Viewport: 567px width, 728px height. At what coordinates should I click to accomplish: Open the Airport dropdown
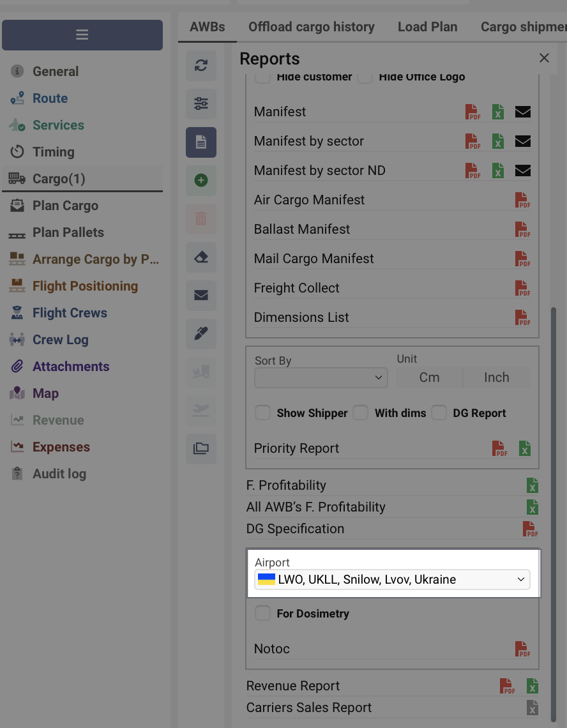pos(392,580)
